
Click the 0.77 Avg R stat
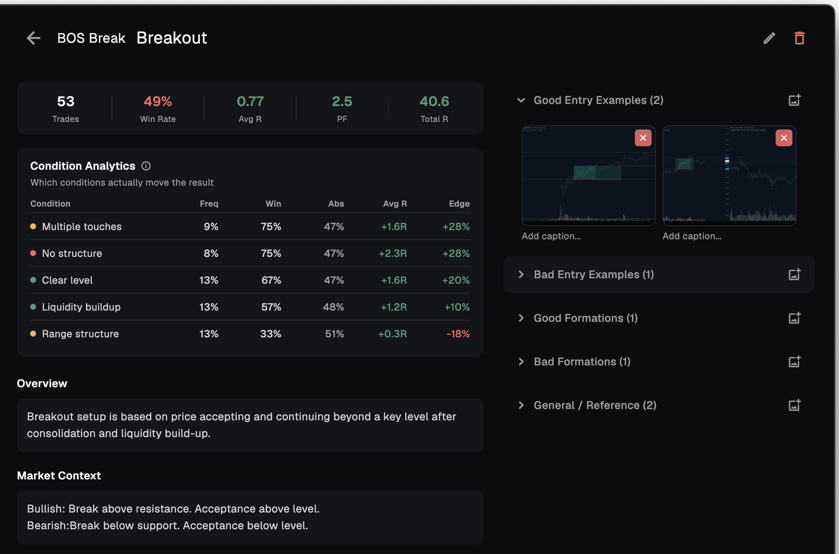coord(250,109)
